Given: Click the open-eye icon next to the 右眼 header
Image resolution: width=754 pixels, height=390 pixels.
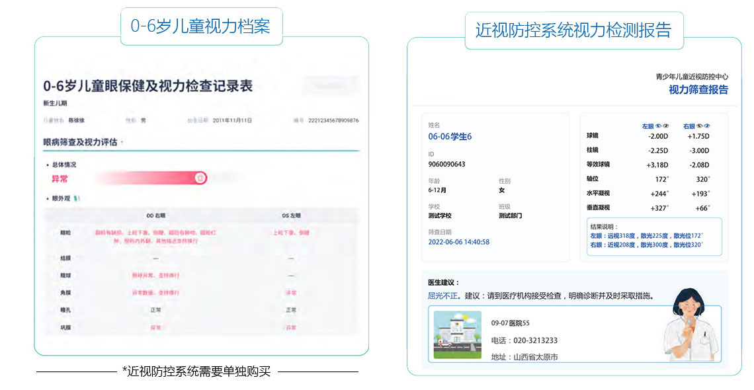Looking at the screenshot, I should click(707, 126).
